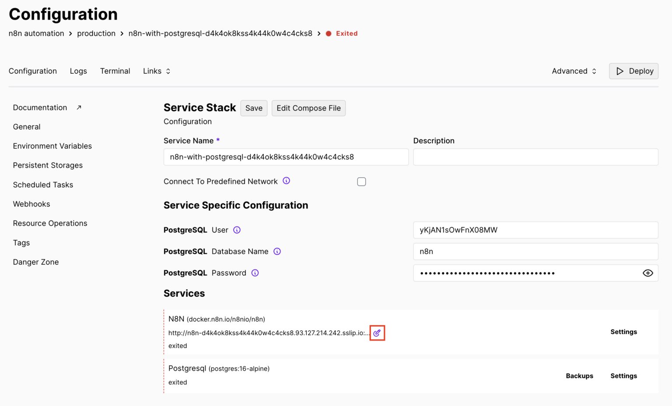
Task: Open the PostgreSQL User info tooltip
Action: [237, 230]
